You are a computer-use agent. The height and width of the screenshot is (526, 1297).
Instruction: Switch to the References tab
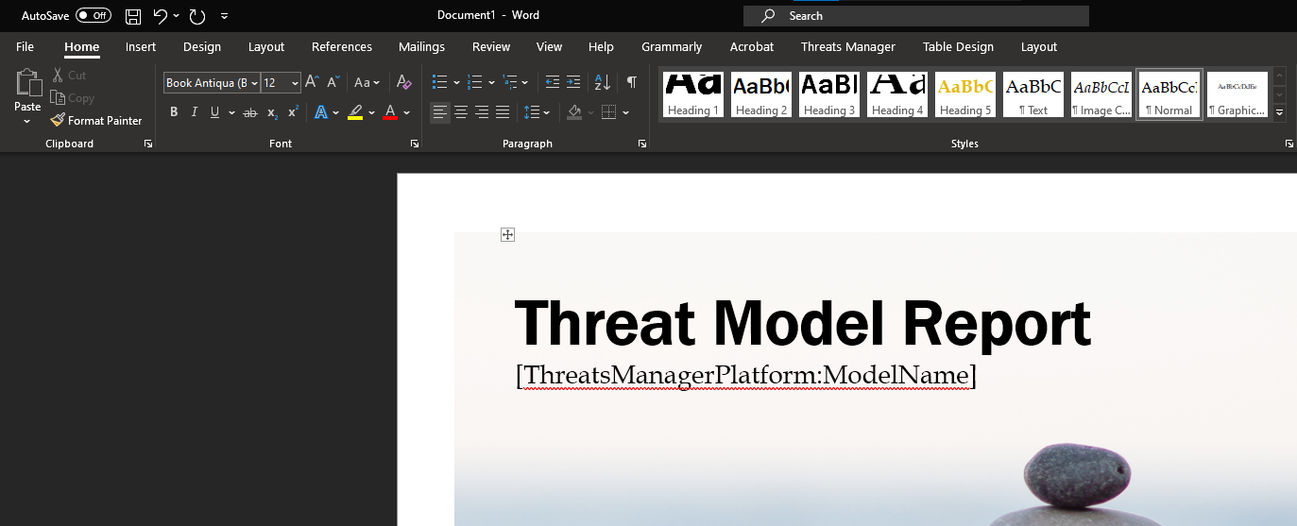click(x=342, y=47)
